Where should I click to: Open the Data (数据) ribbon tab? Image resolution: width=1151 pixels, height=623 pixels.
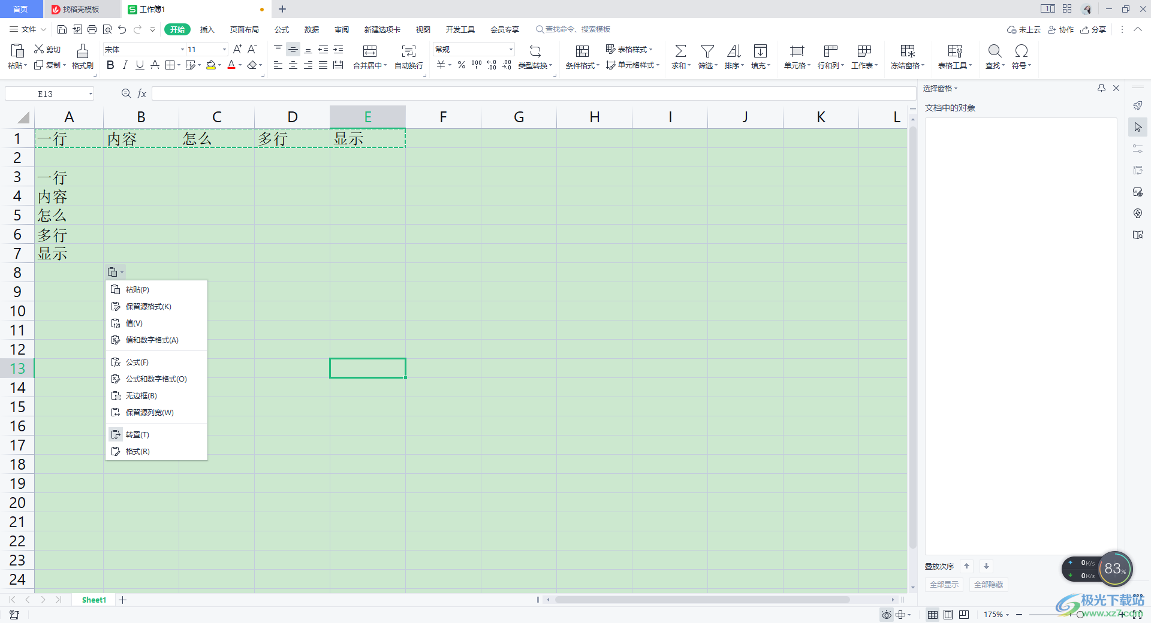[x=312, y=29]
